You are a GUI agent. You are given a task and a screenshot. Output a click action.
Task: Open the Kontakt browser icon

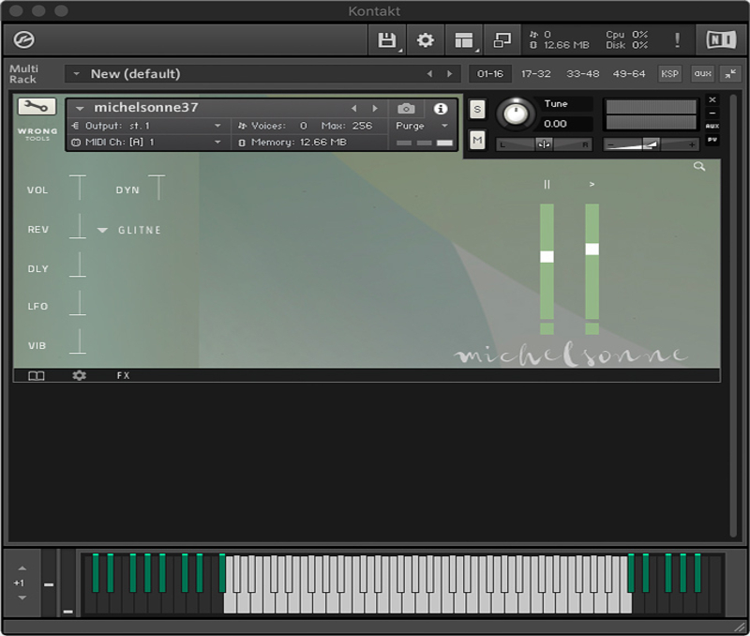pos(24,39)
